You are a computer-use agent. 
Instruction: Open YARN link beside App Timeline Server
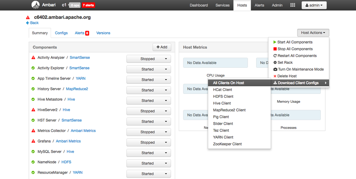click(81, 78)
